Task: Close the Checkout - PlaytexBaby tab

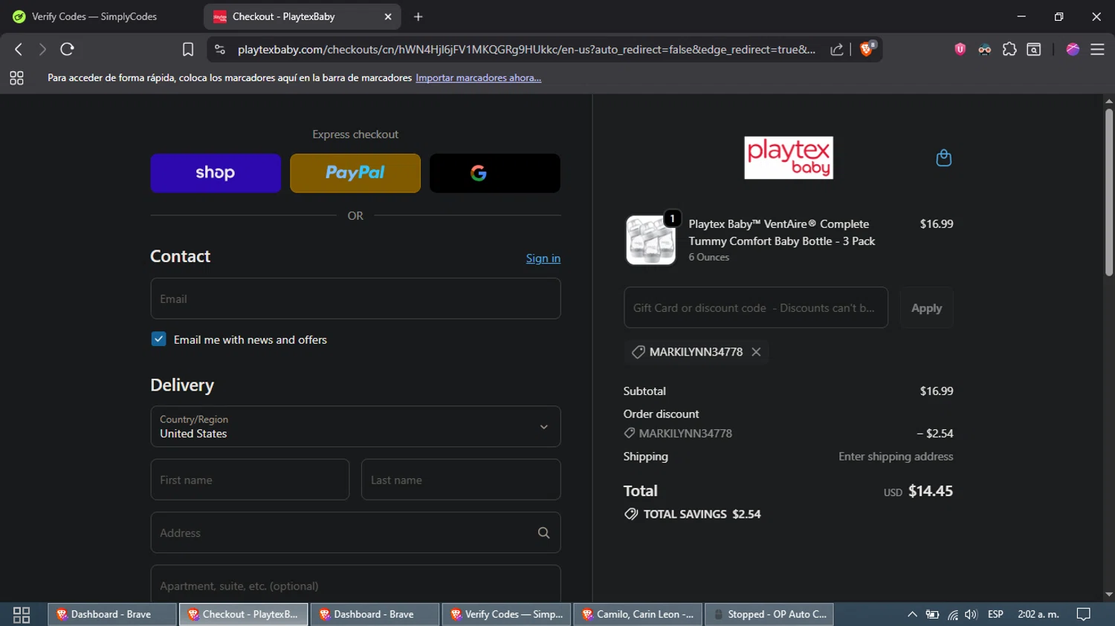Action: [x=388, y=16]
